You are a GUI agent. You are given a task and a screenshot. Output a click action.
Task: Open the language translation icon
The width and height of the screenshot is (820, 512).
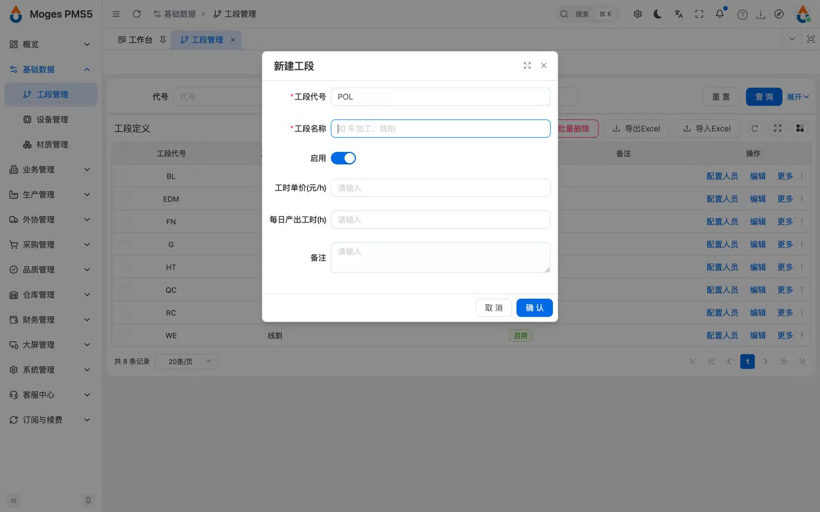[x=679, y=14]
